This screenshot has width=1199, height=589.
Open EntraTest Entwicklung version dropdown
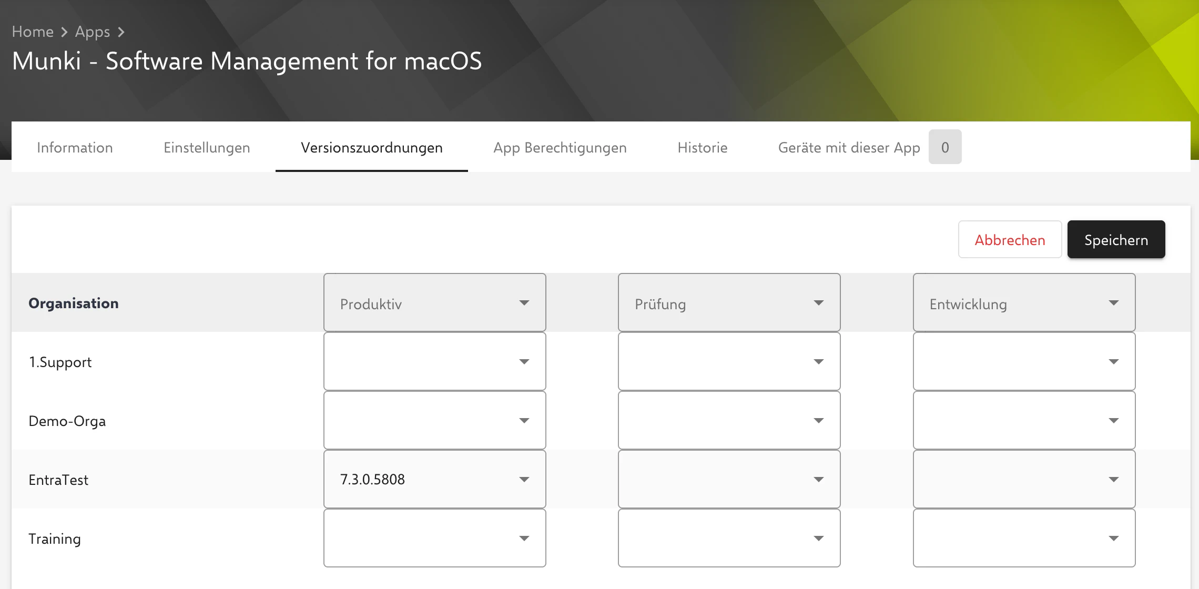point(1024,479)
